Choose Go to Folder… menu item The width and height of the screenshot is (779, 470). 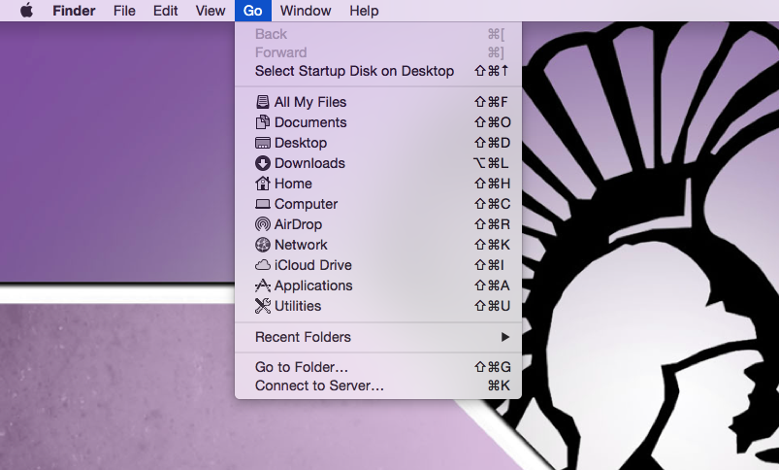point(302,367)
